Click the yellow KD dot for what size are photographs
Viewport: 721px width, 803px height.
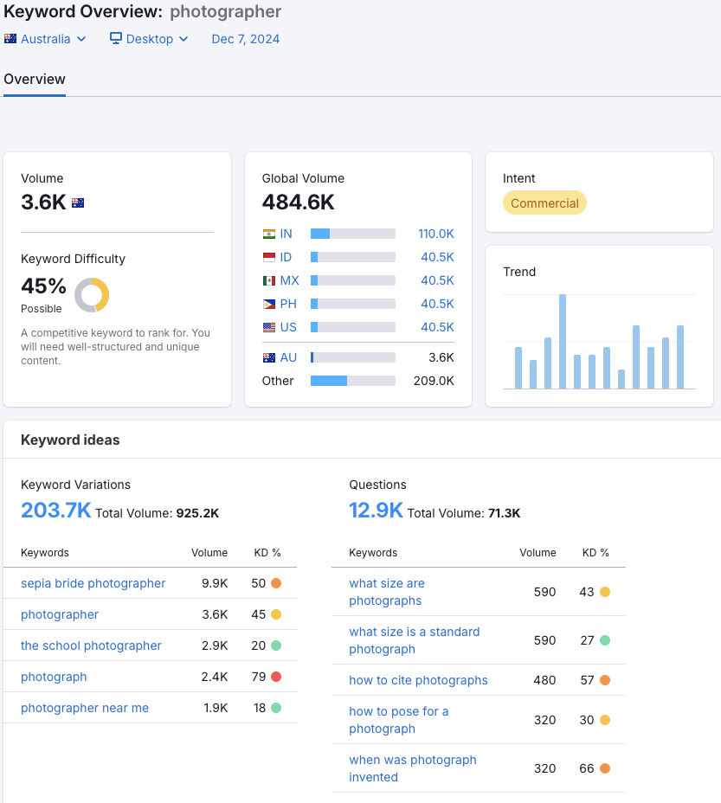coord(605,592)
